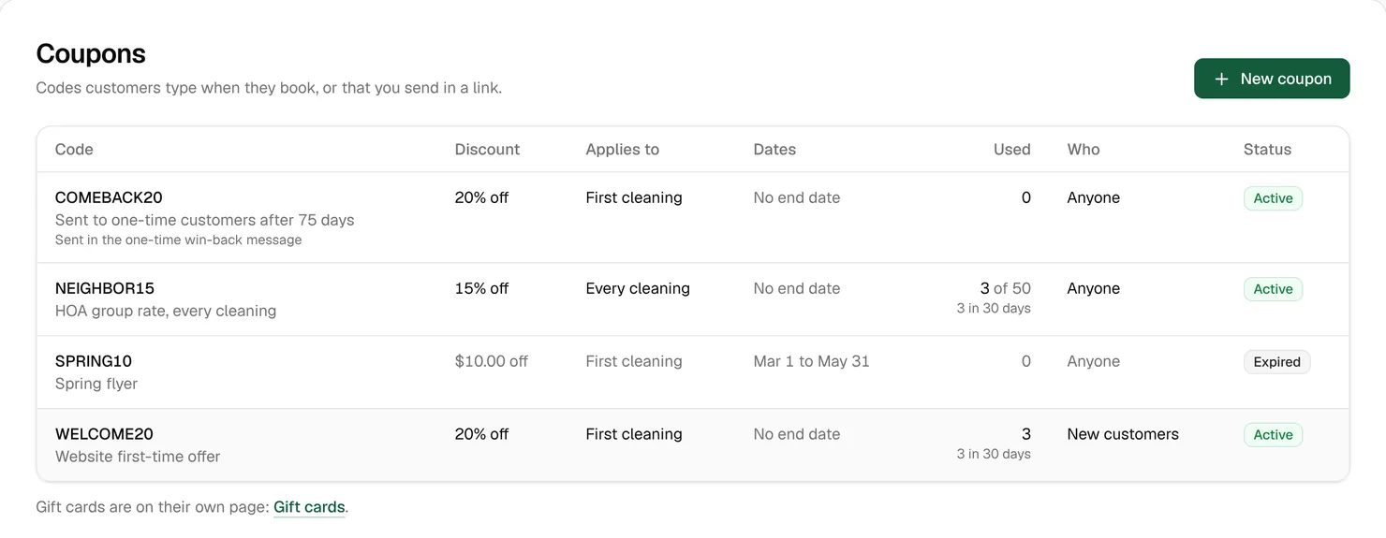Click the Discount column header
This screenshot has height=538, width=1386.
coord(487,150)
